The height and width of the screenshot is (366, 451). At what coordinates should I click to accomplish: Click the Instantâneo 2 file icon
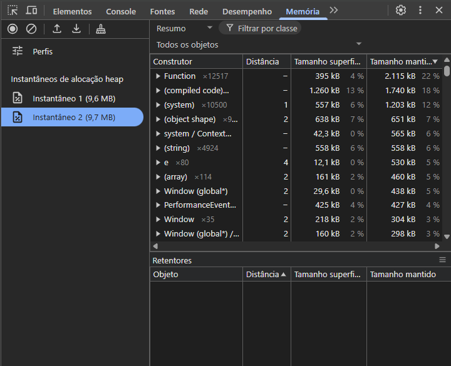[x=18, y=117]
